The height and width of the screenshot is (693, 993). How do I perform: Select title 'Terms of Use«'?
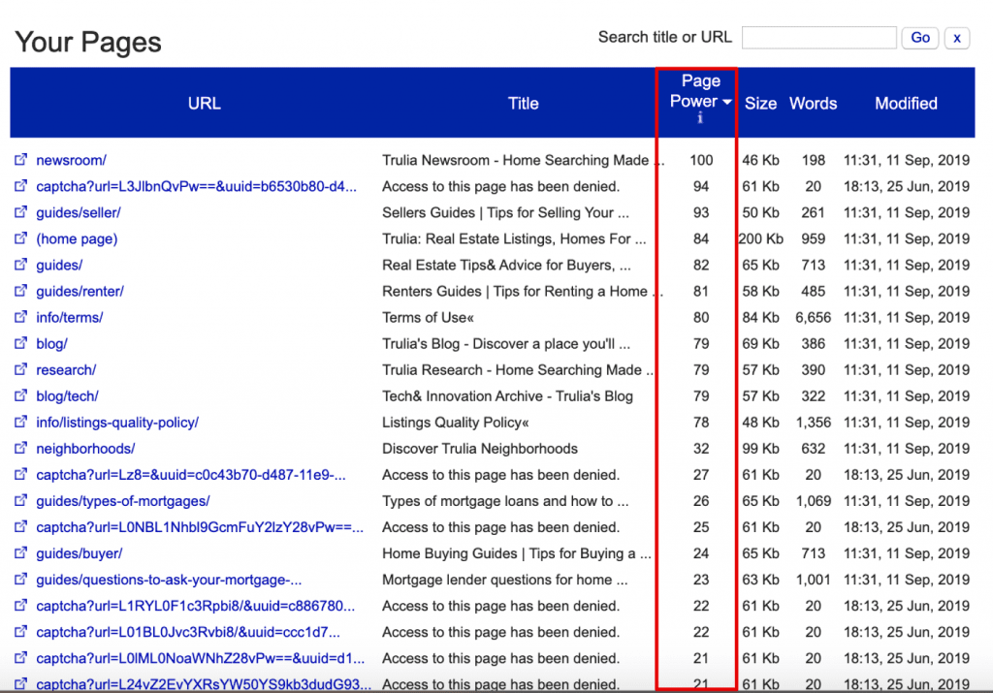pyautogui.click(x=428, y=317)
